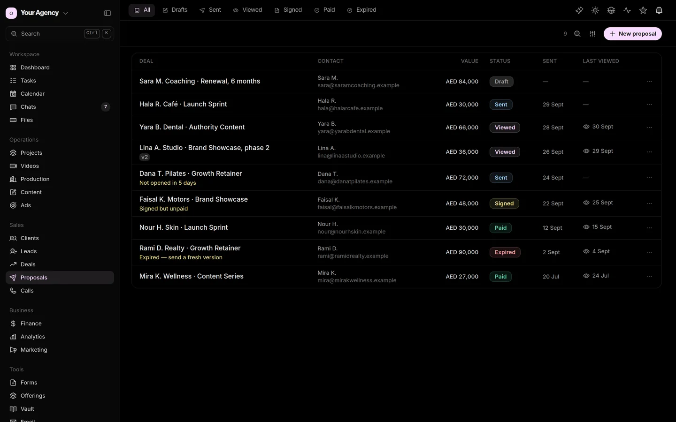Image resolution: width=676 pixels, height=422 pixels.
Task: Click sara@saramcoaching.example email
Action: coord(358,85)
